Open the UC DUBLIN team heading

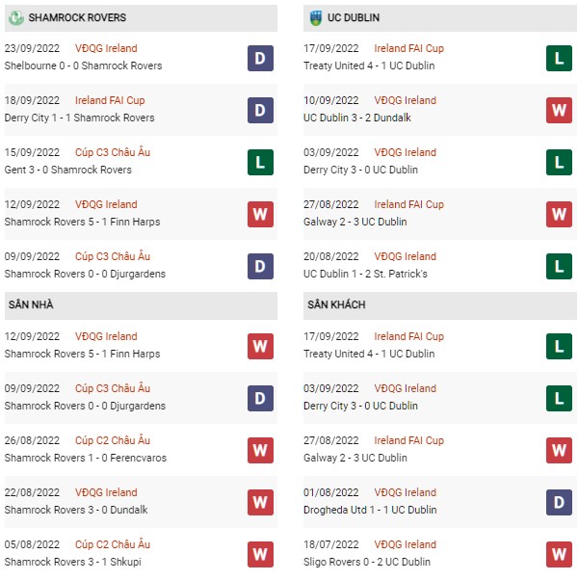click(x=354, y=17)
